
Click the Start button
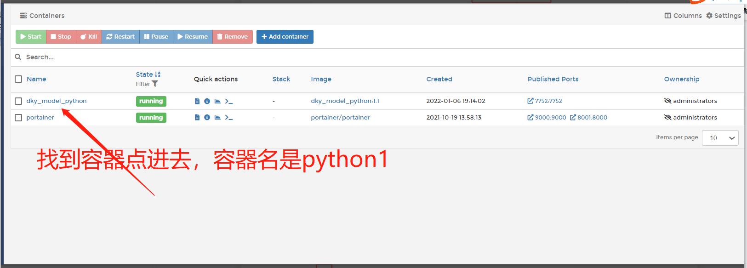tap(31, 37)
